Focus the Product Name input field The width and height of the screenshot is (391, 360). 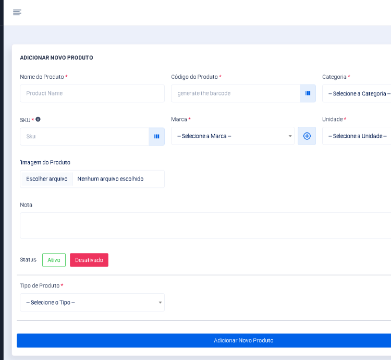[92, 93]
